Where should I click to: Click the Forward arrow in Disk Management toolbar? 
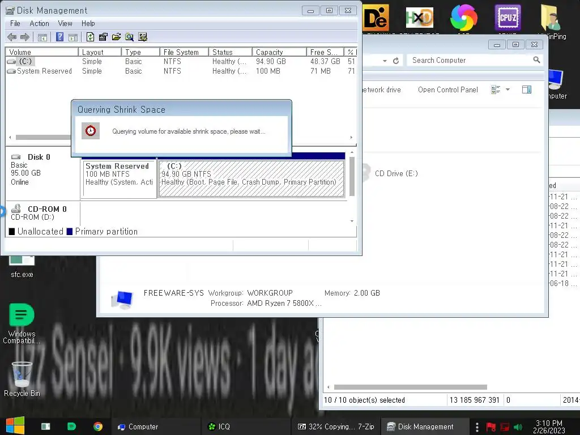tap(25, 37)
